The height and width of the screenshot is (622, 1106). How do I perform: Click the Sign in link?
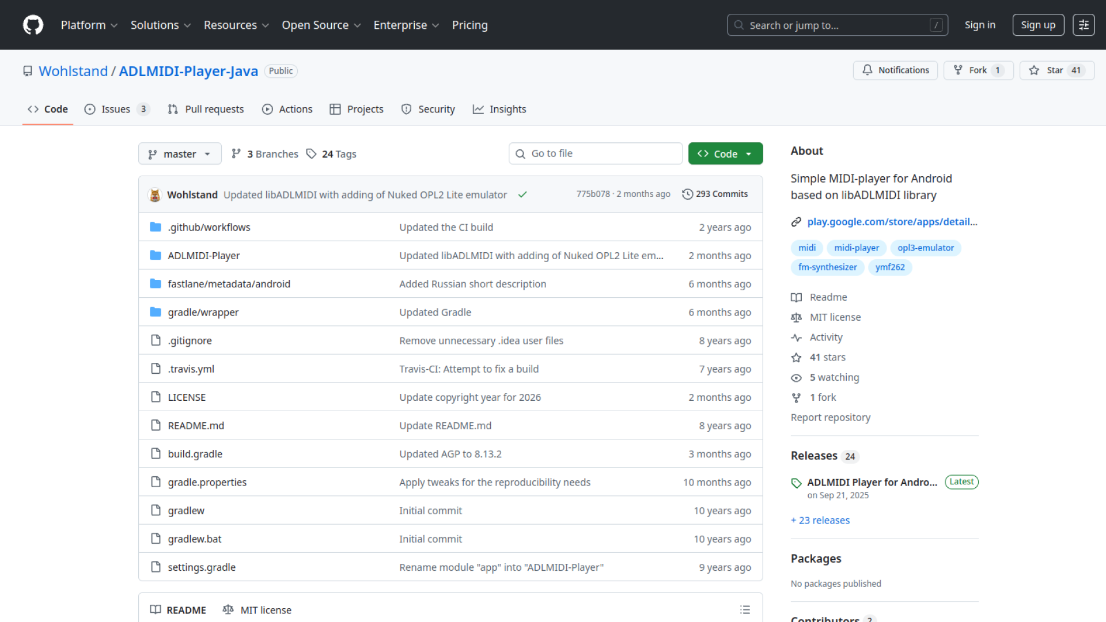tap(980, 25)
